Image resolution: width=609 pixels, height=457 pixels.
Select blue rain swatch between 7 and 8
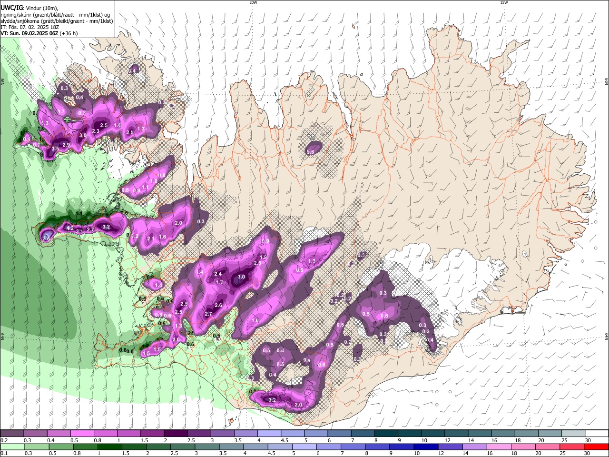pos(354,447)
